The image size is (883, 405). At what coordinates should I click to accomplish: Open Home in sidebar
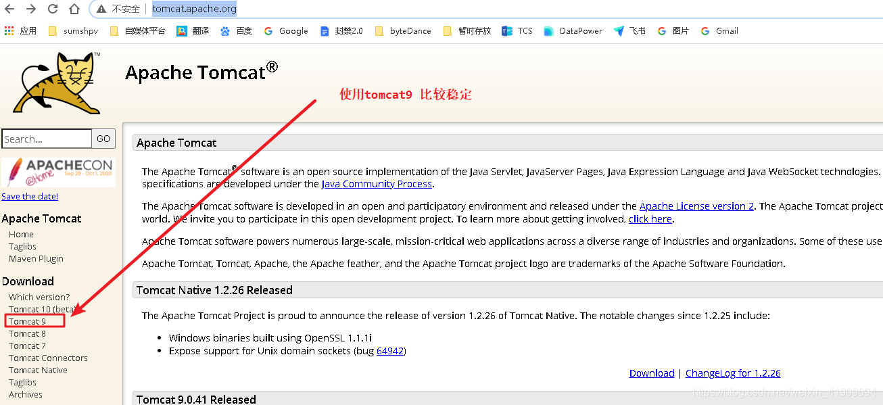(x=22, y=235)
